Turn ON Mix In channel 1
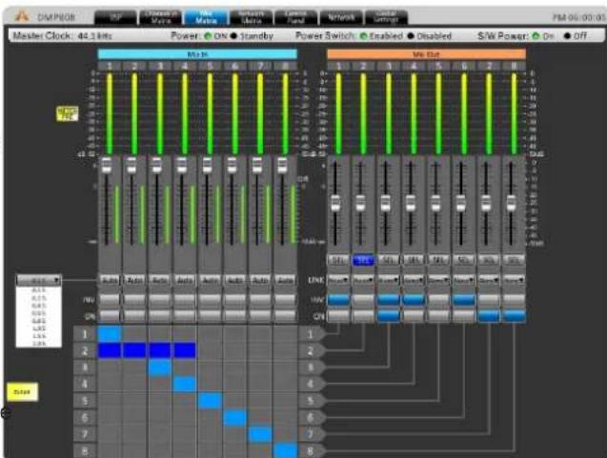 coord(110,316)
